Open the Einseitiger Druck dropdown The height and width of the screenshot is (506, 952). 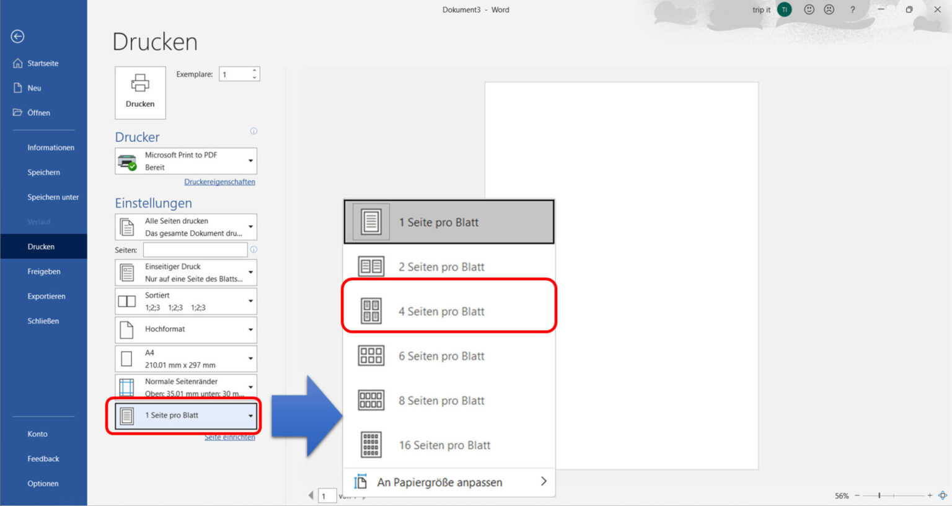pos(186,272)
